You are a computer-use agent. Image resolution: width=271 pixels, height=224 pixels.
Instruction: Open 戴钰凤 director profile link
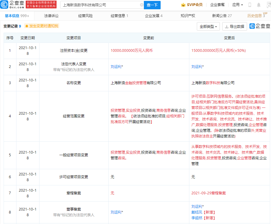click(x=197, y=212)
